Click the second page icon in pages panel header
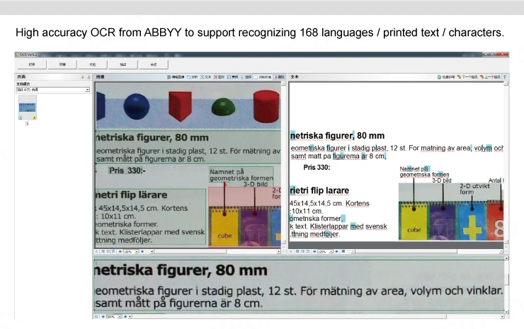 point(88,77)
